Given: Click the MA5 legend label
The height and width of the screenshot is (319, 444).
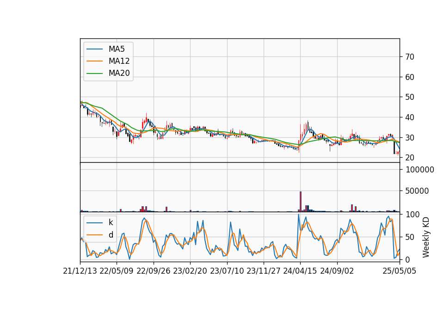Looking at the screenshot, I should pyautogui.click(x=117, y=49).
